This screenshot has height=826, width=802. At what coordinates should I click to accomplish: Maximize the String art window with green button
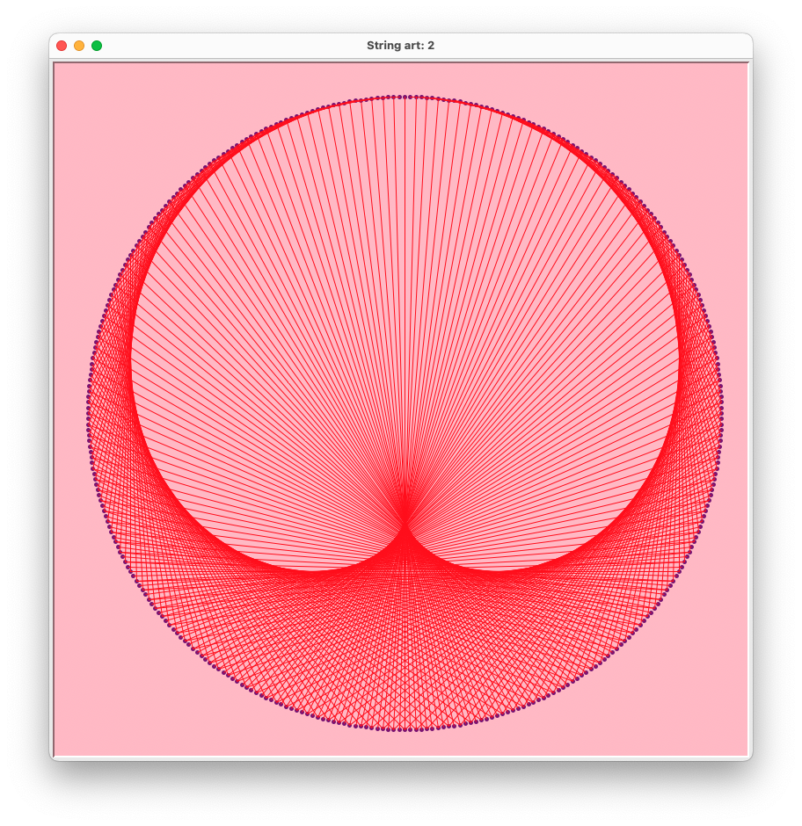pos(97,46)
